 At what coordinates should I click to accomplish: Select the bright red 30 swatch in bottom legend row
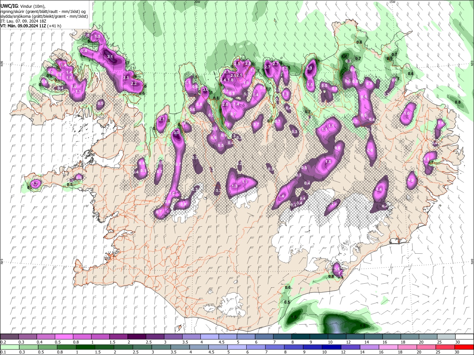tap(464, 347)
